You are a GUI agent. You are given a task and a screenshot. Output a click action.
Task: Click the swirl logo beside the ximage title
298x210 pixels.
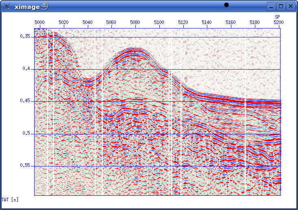click(45, 6)
